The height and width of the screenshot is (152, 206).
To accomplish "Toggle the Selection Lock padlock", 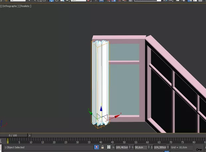I will pyautogui.click(x=102, y=147).
